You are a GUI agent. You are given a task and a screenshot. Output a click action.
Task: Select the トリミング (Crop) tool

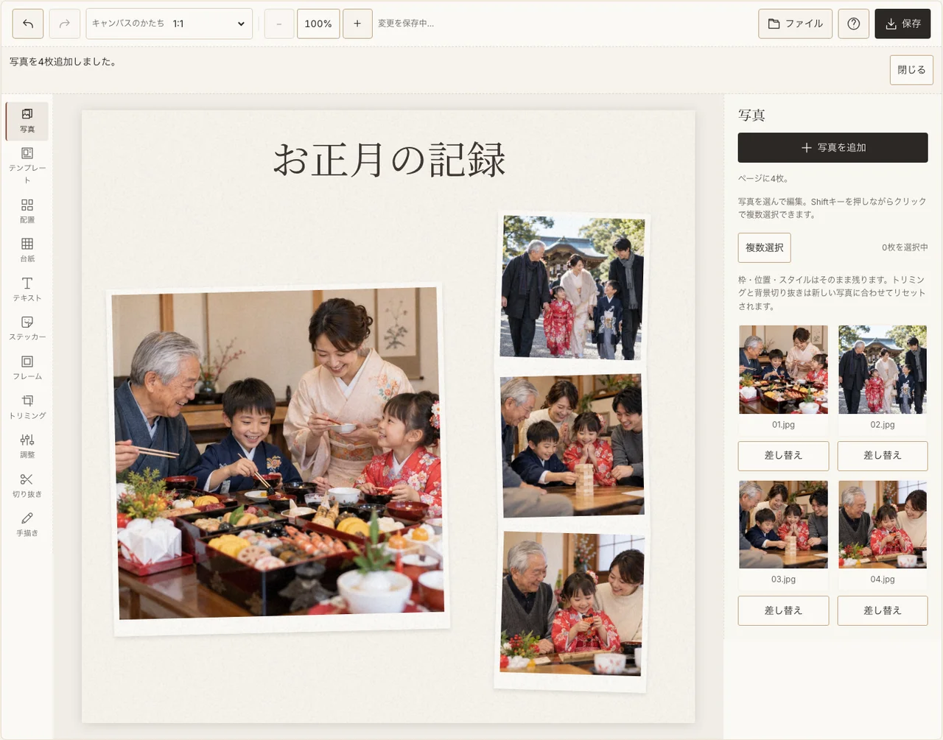click(27, 406)
